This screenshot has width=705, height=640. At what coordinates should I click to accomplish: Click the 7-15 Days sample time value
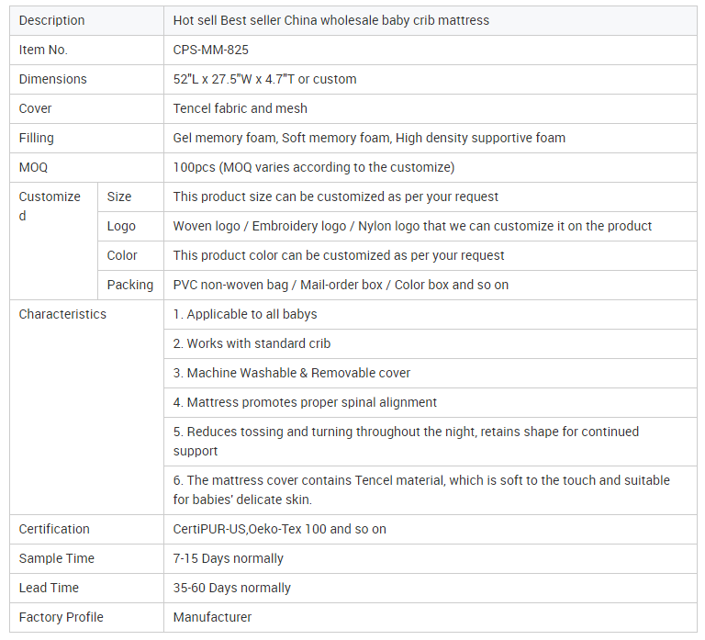click(x=228, y=558)
